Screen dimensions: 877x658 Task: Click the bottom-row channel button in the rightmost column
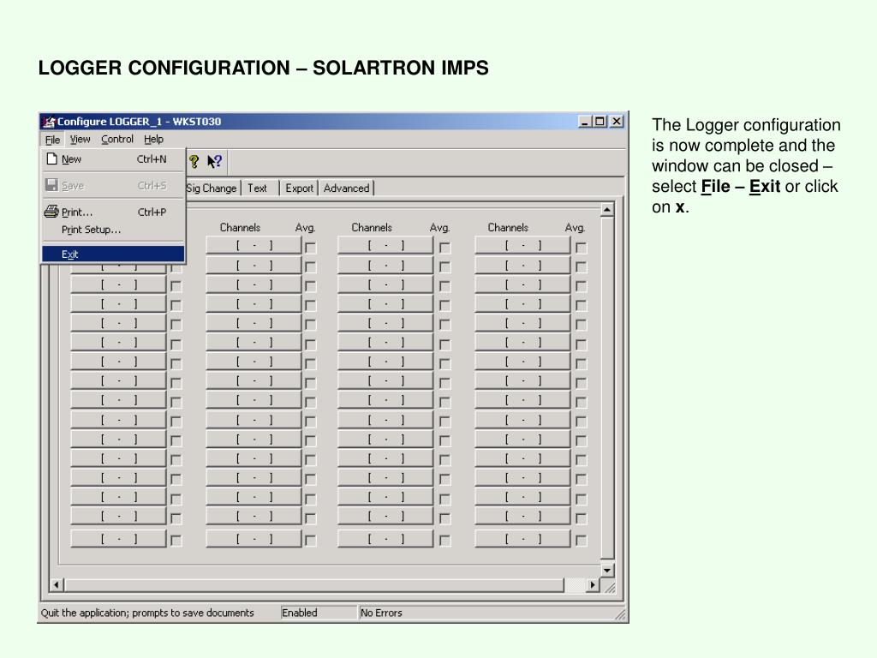(523, 539)
